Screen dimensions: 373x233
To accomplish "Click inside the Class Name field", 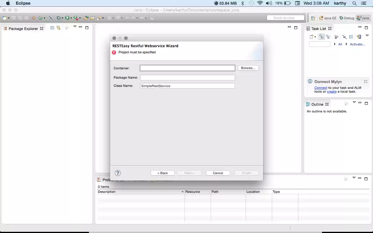I will (187, 86).
